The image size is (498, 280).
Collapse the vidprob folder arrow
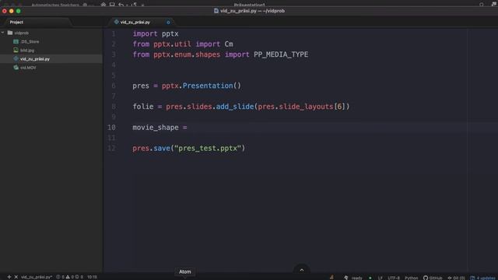click(x=3, y=33)
